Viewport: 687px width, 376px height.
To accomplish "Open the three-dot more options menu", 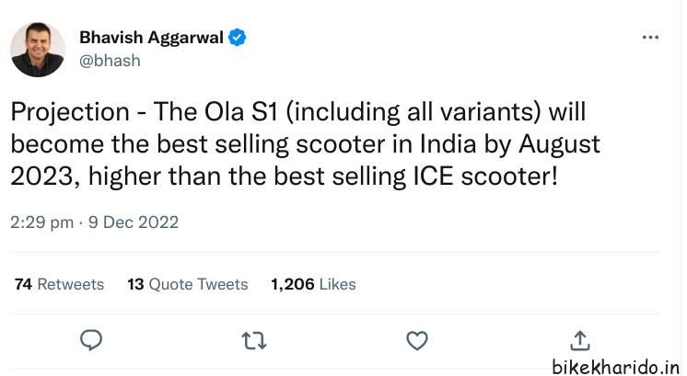I will 650,38.
